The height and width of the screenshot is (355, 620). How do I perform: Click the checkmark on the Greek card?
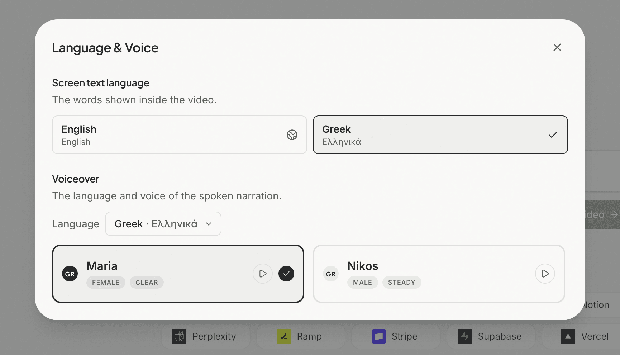click(x=553, y=135)
